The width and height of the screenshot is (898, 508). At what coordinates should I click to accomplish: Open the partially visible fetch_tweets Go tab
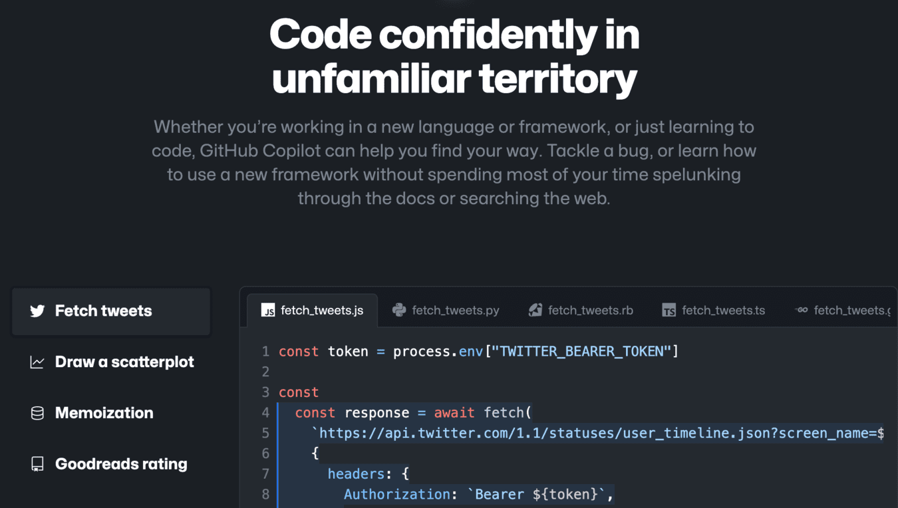point(842,311)
